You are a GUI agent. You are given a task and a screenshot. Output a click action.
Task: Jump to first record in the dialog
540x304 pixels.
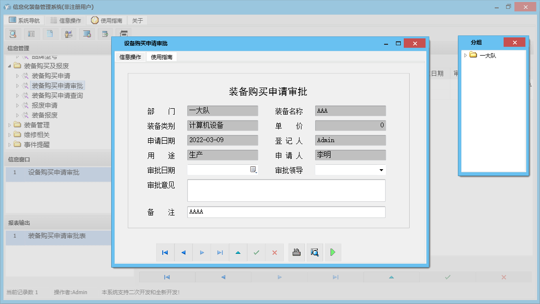[x=165, y=252]
